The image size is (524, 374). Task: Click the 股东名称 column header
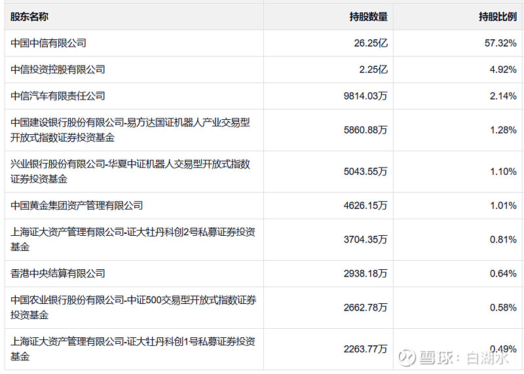point(29,16)
